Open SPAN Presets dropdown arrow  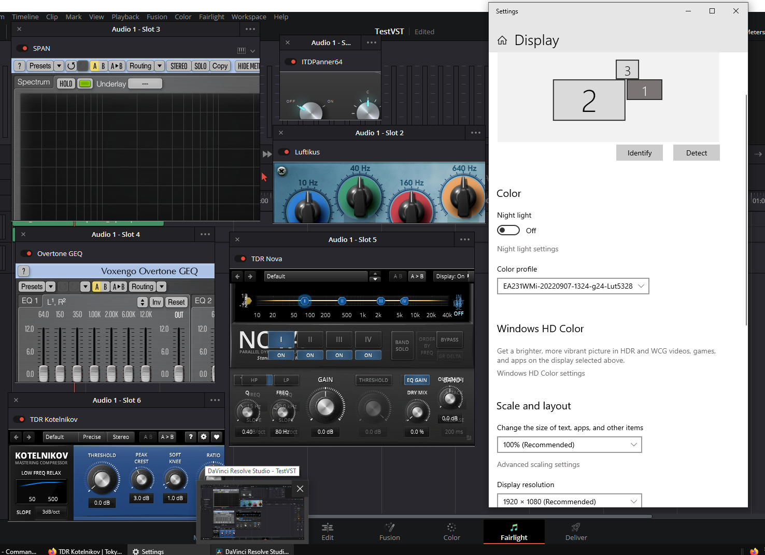pyautogui.click(x=59, y=66)
